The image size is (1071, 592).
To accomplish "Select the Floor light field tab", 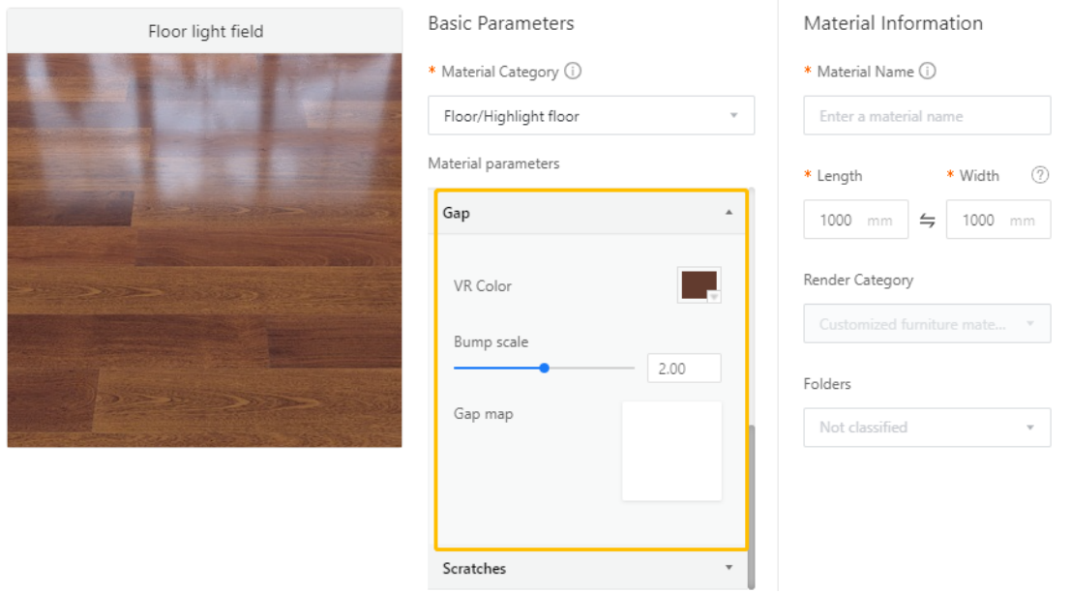I will 205,31.
